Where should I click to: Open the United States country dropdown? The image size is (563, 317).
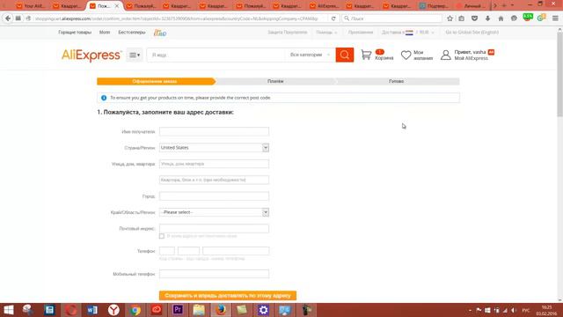pyautogui.click(x=214, y=148)
